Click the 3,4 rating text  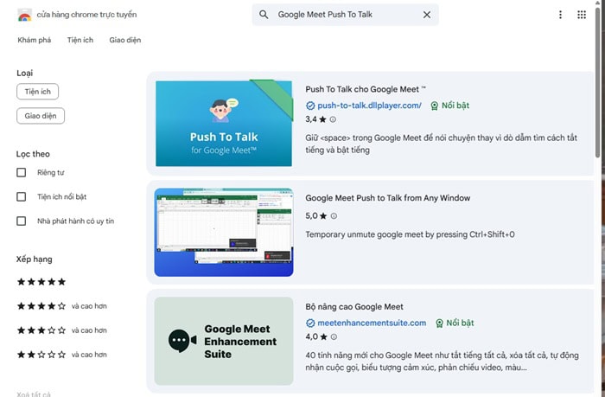[311, 119]
